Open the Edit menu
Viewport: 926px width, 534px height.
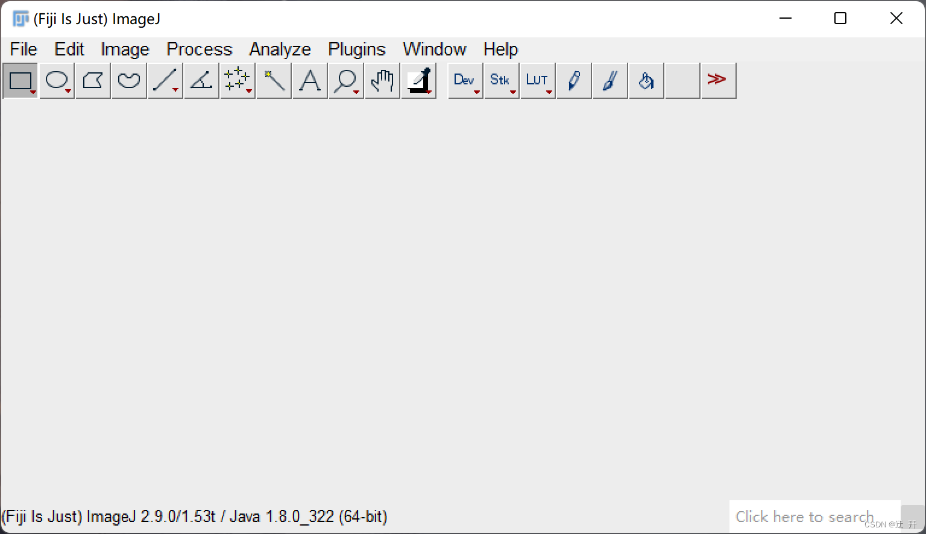(69, 49)
